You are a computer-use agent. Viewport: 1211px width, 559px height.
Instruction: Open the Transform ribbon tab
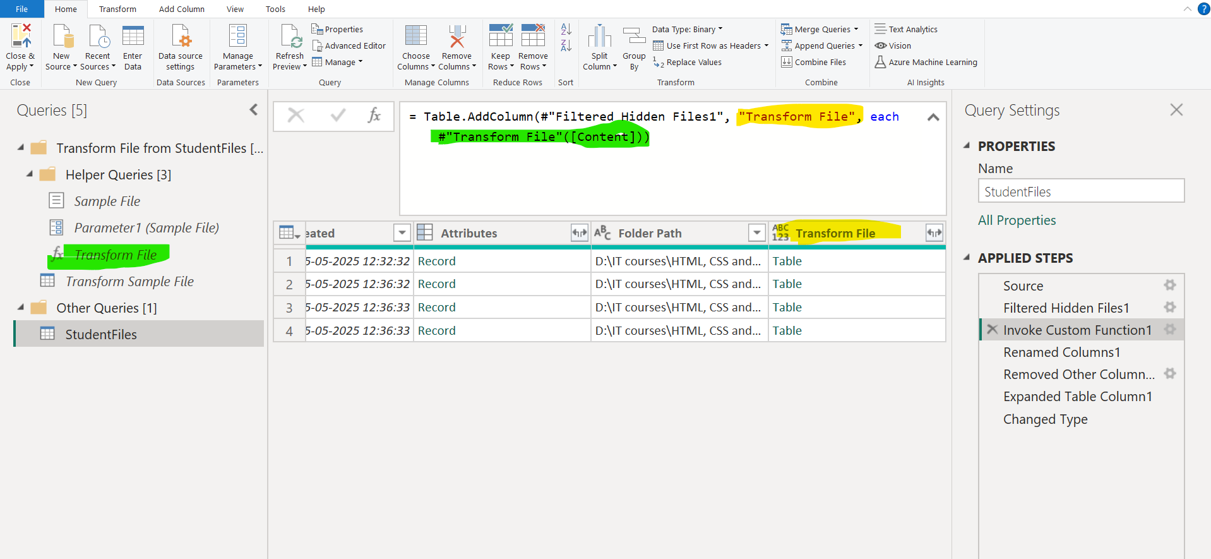click(x=117, y=9)
